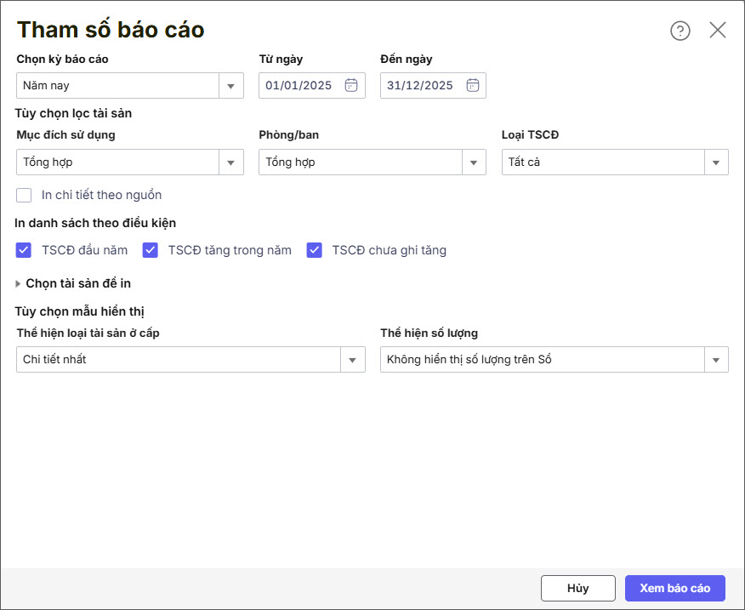Screen dimensions: 745x610
Task: Expand the Loại TSCĐ dropdown
Action: [715, 162]
